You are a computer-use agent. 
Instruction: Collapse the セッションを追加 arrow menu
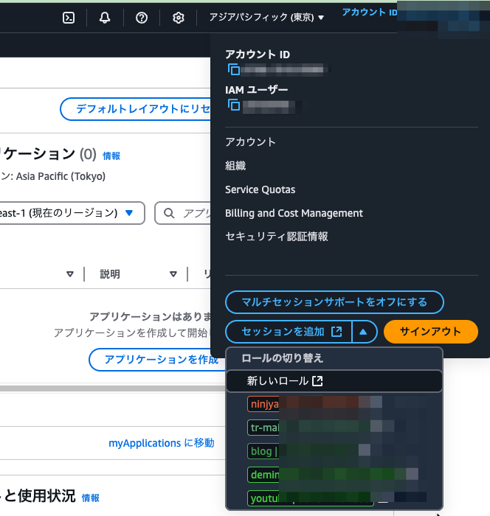coord(364,332)
